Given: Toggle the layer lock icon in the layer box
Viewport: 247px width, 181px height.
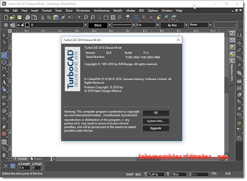Looking at the screenshot, I should (23, 25).
